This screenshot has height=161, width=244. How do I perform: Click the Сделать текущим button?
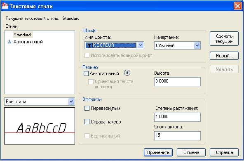pos(224,39)
